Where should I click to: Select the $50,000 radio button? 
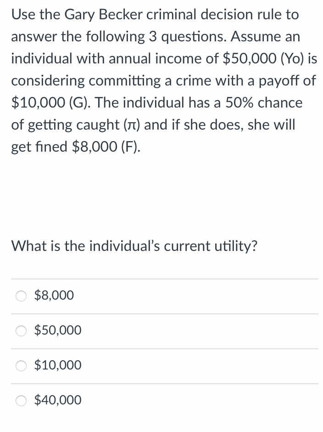pos(21,330)
